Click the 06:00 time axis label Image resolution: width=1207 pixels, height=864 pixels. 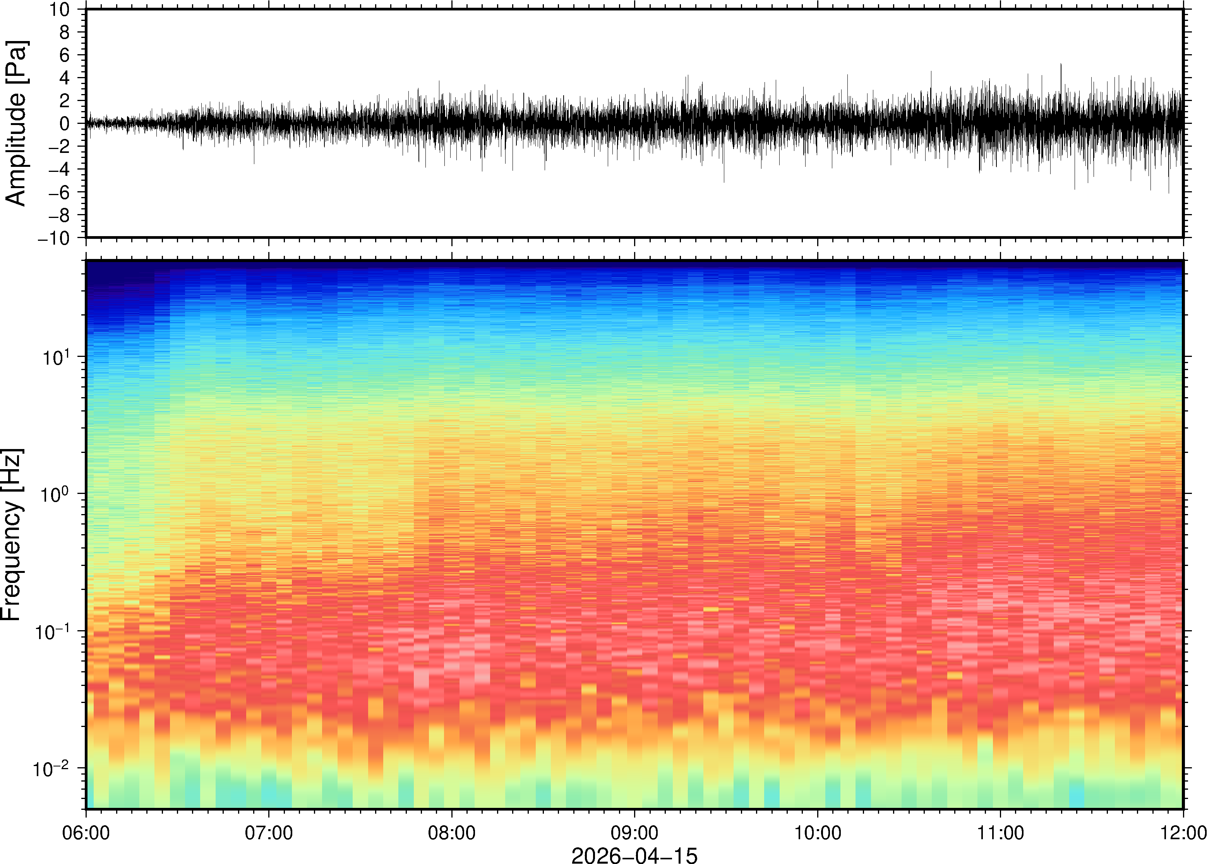tap(86, 833)
